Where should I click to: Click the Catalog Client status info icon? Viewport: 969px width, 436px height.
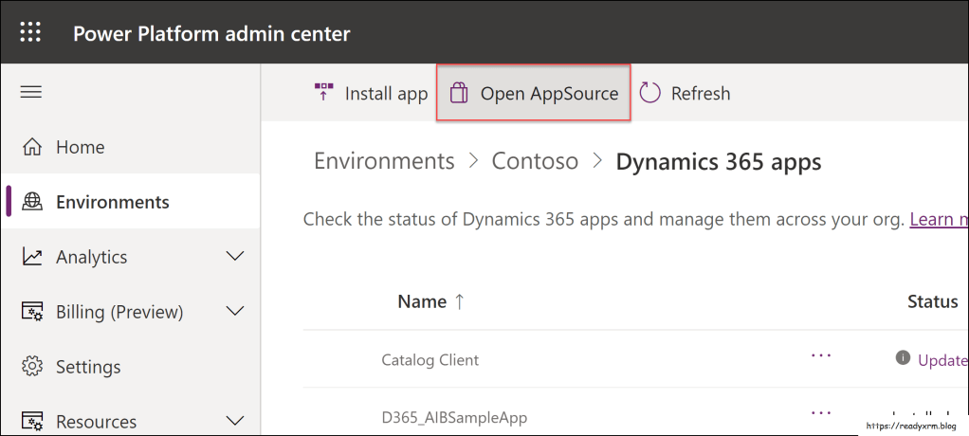903,359
